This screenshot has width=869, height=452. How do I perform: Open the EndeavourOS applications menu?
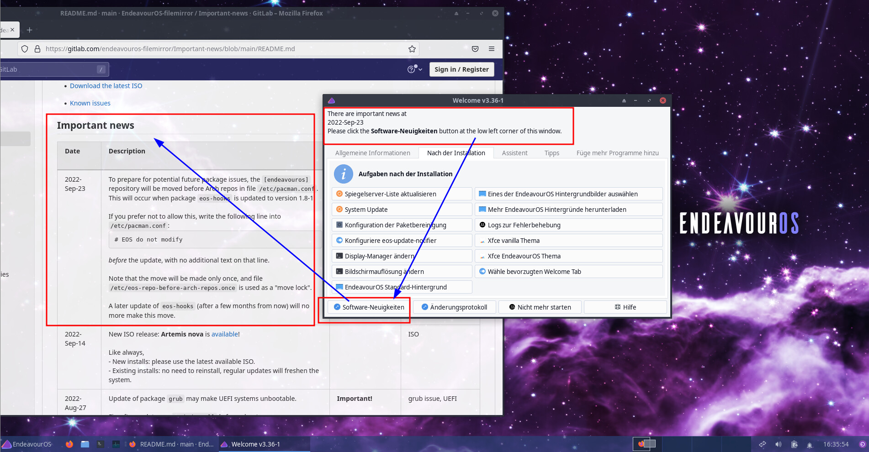click(26, 444)
